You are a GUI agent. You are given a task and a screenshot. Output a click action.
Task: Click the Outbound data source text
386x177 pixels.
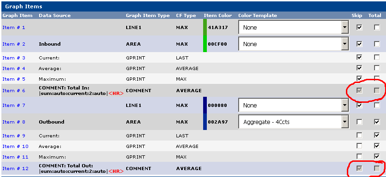pos(52,122)
